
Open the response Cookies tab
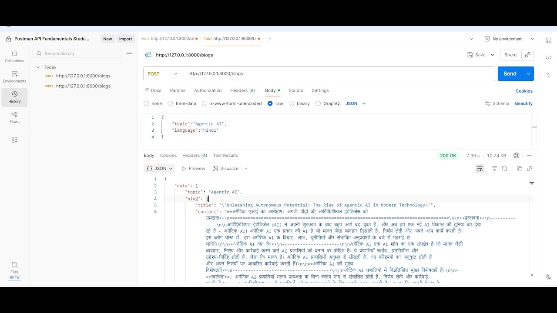168,155
